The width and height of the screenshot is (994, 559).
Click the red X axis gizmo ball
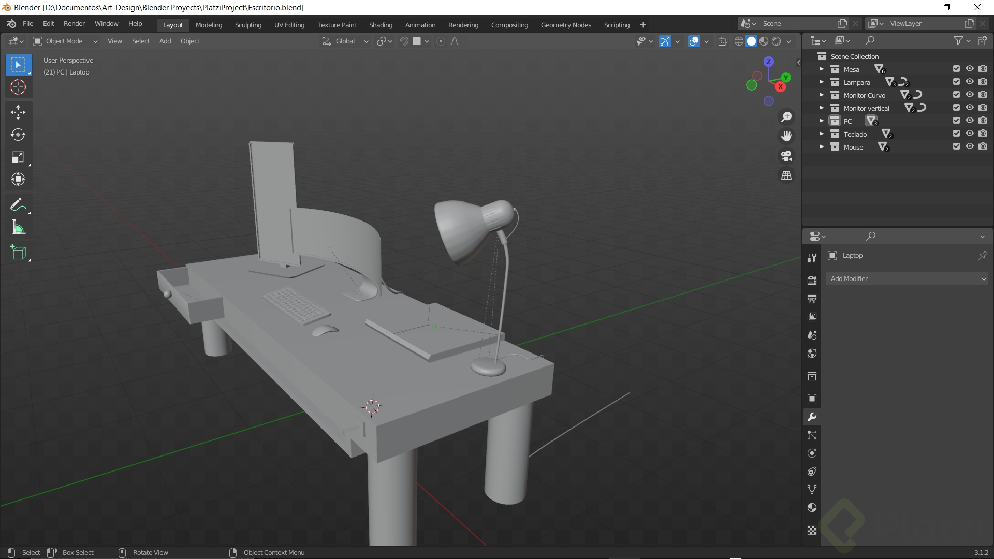point(780,86)
